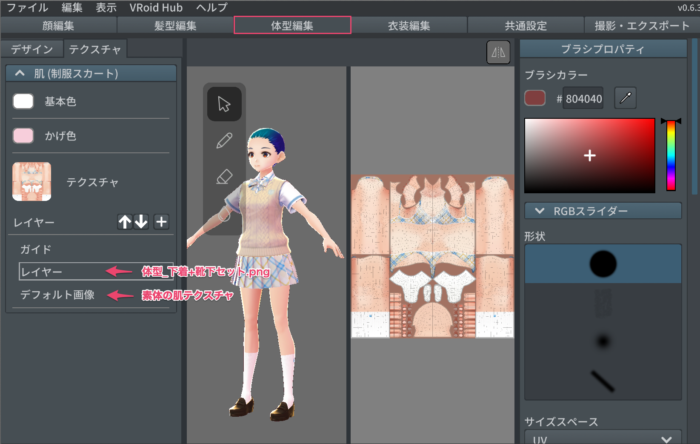
Task: Switch to the 共通設定 tab
Action: (526, 26)
